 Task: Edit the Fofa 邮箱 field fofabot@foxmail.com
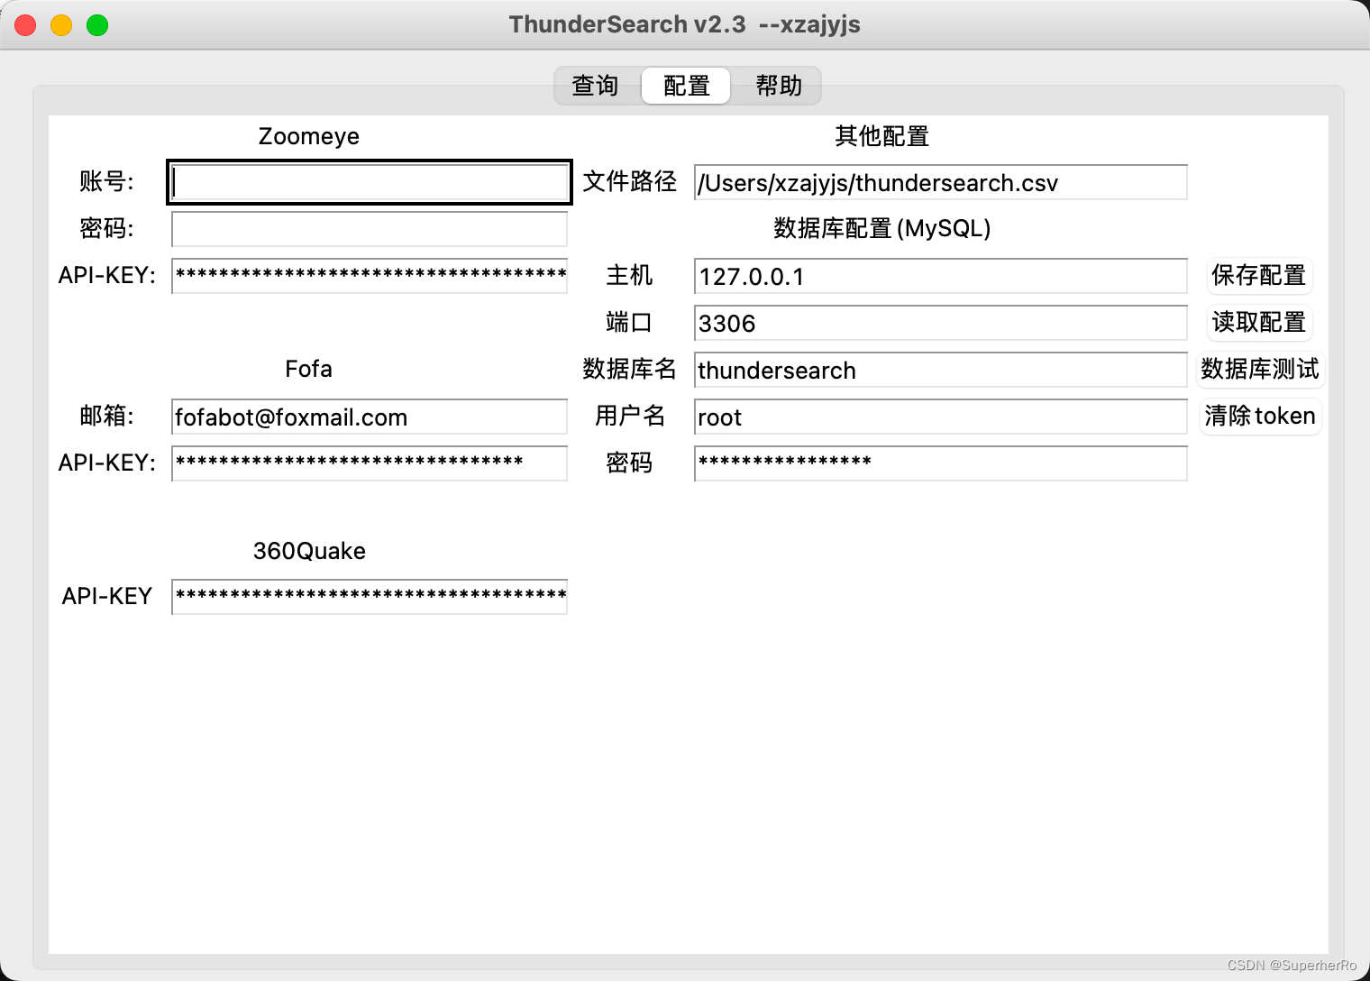click(370, 417)
